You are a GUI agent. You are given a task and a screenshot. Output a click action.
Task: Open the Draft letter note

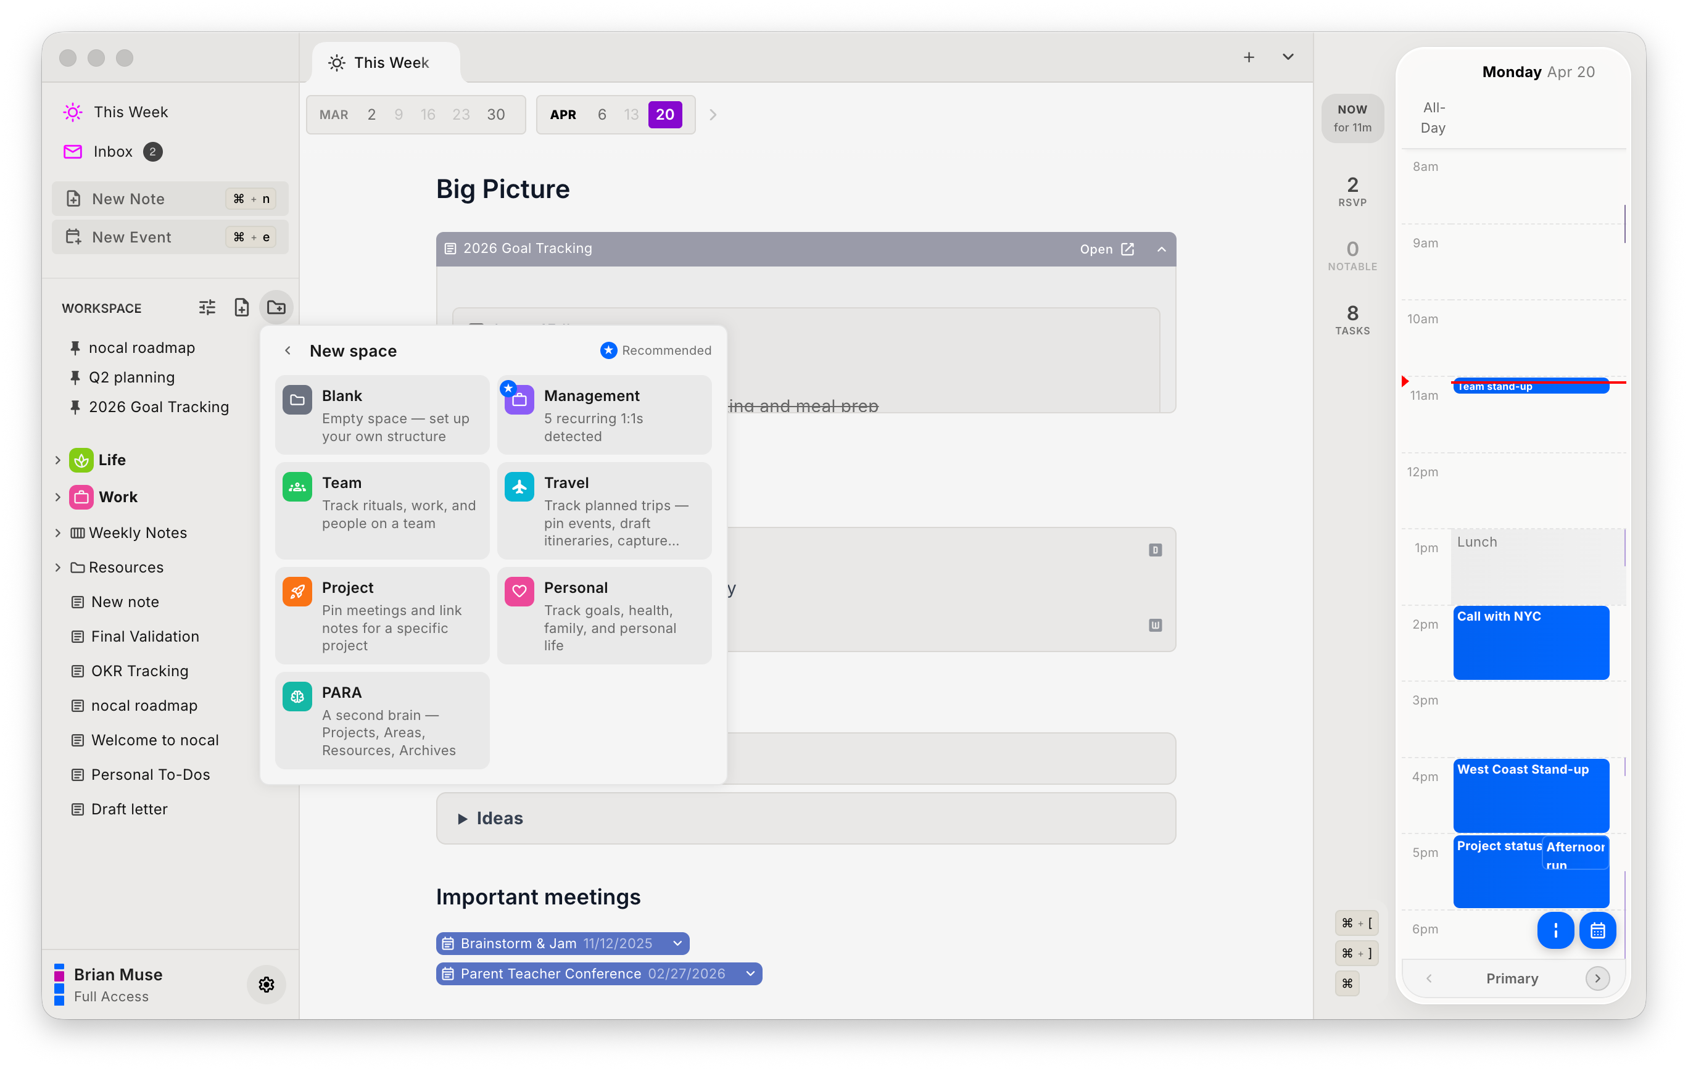[129, 809]
